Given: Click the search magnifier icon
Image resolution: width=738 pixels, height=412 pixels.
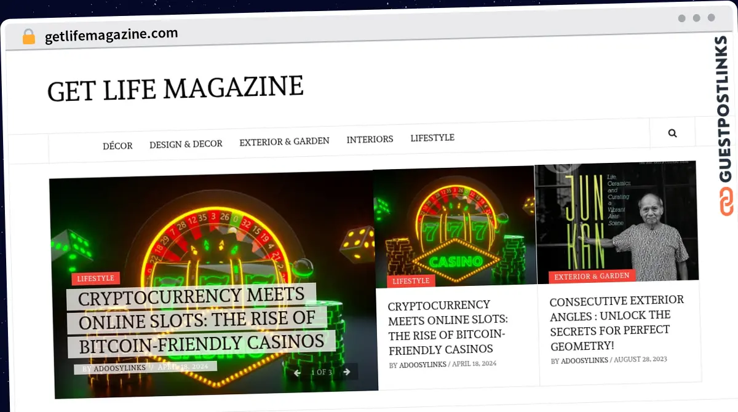Looking at the screenshot, I should point(672,133).
